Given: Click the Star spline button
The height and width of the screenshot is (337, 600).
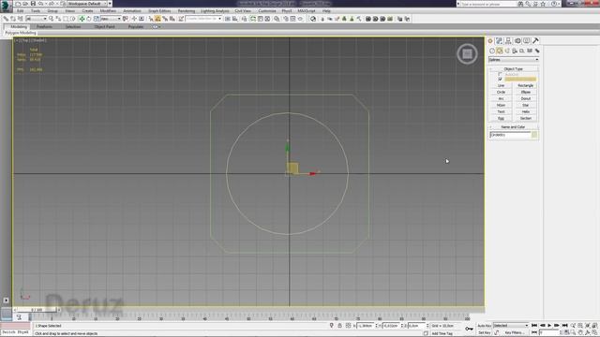Looking at the screenshot, I should [x=526, y=105].
